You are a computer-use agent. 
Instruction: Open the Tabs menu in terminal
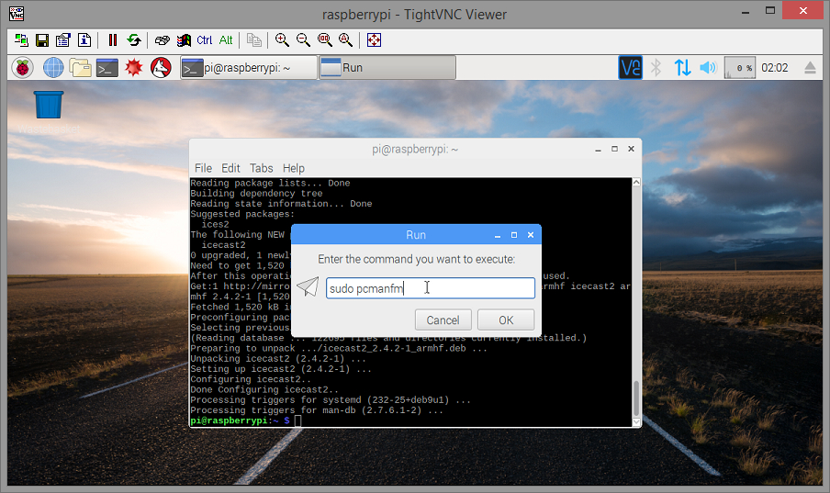tap(262, 168)
